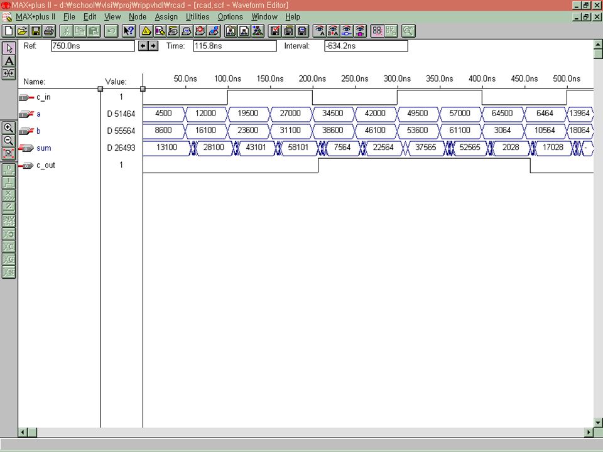Open the Help menu
This screenshot has height=452, width=603.
(292, 17)
